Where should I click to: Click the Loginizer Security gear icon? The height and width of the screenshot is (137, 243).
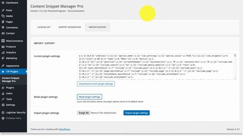pos(3,113)
